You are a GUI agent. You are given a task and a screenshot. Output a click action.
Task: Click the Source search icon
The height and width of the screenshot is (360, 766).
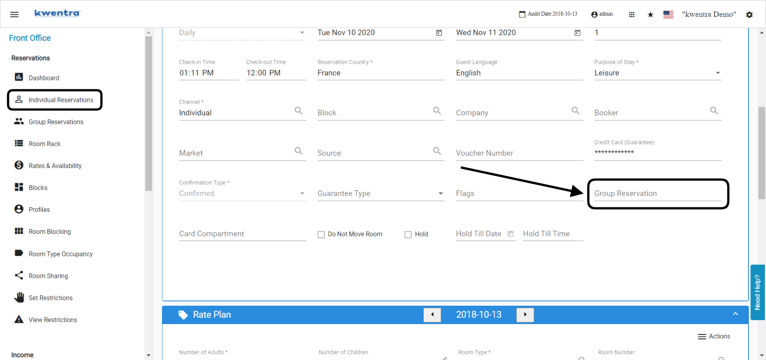click(437, 151)
